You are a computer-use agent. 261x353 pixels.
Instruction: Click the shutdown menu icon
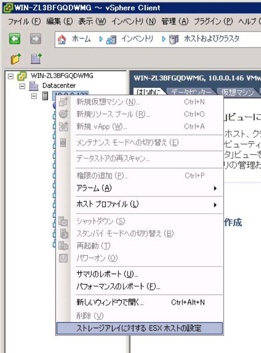click(63, 221)
